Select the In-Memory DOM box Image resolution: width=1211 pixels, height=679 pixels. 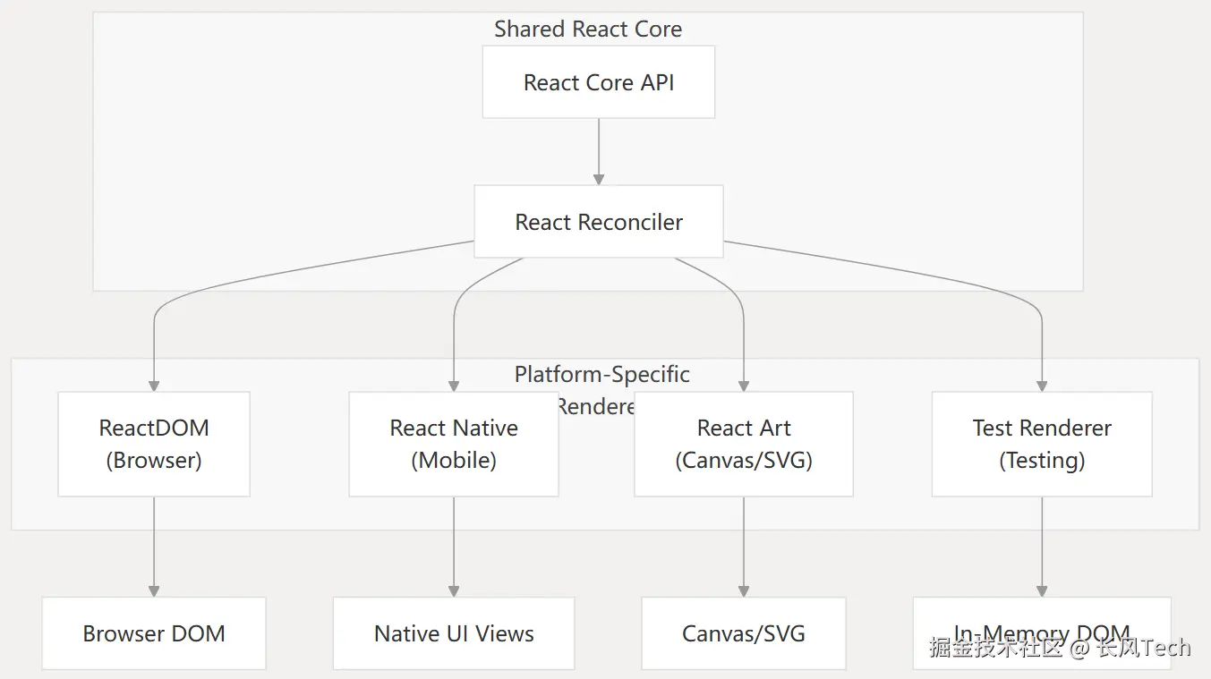coord(1042,624)
